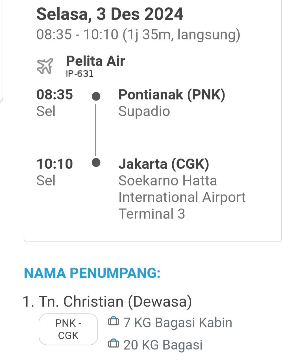Tap the 10:10 arrival time
Viewport: 305px width, 361px height.
pos(55,164)
